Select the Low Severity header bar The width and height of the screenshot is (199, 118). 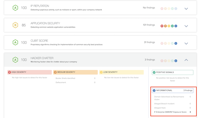tap(121, 72)
